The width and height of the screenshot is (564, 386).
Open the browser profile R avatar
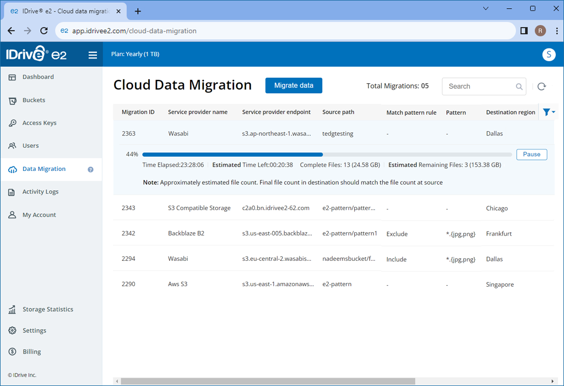tap(540, 31)
